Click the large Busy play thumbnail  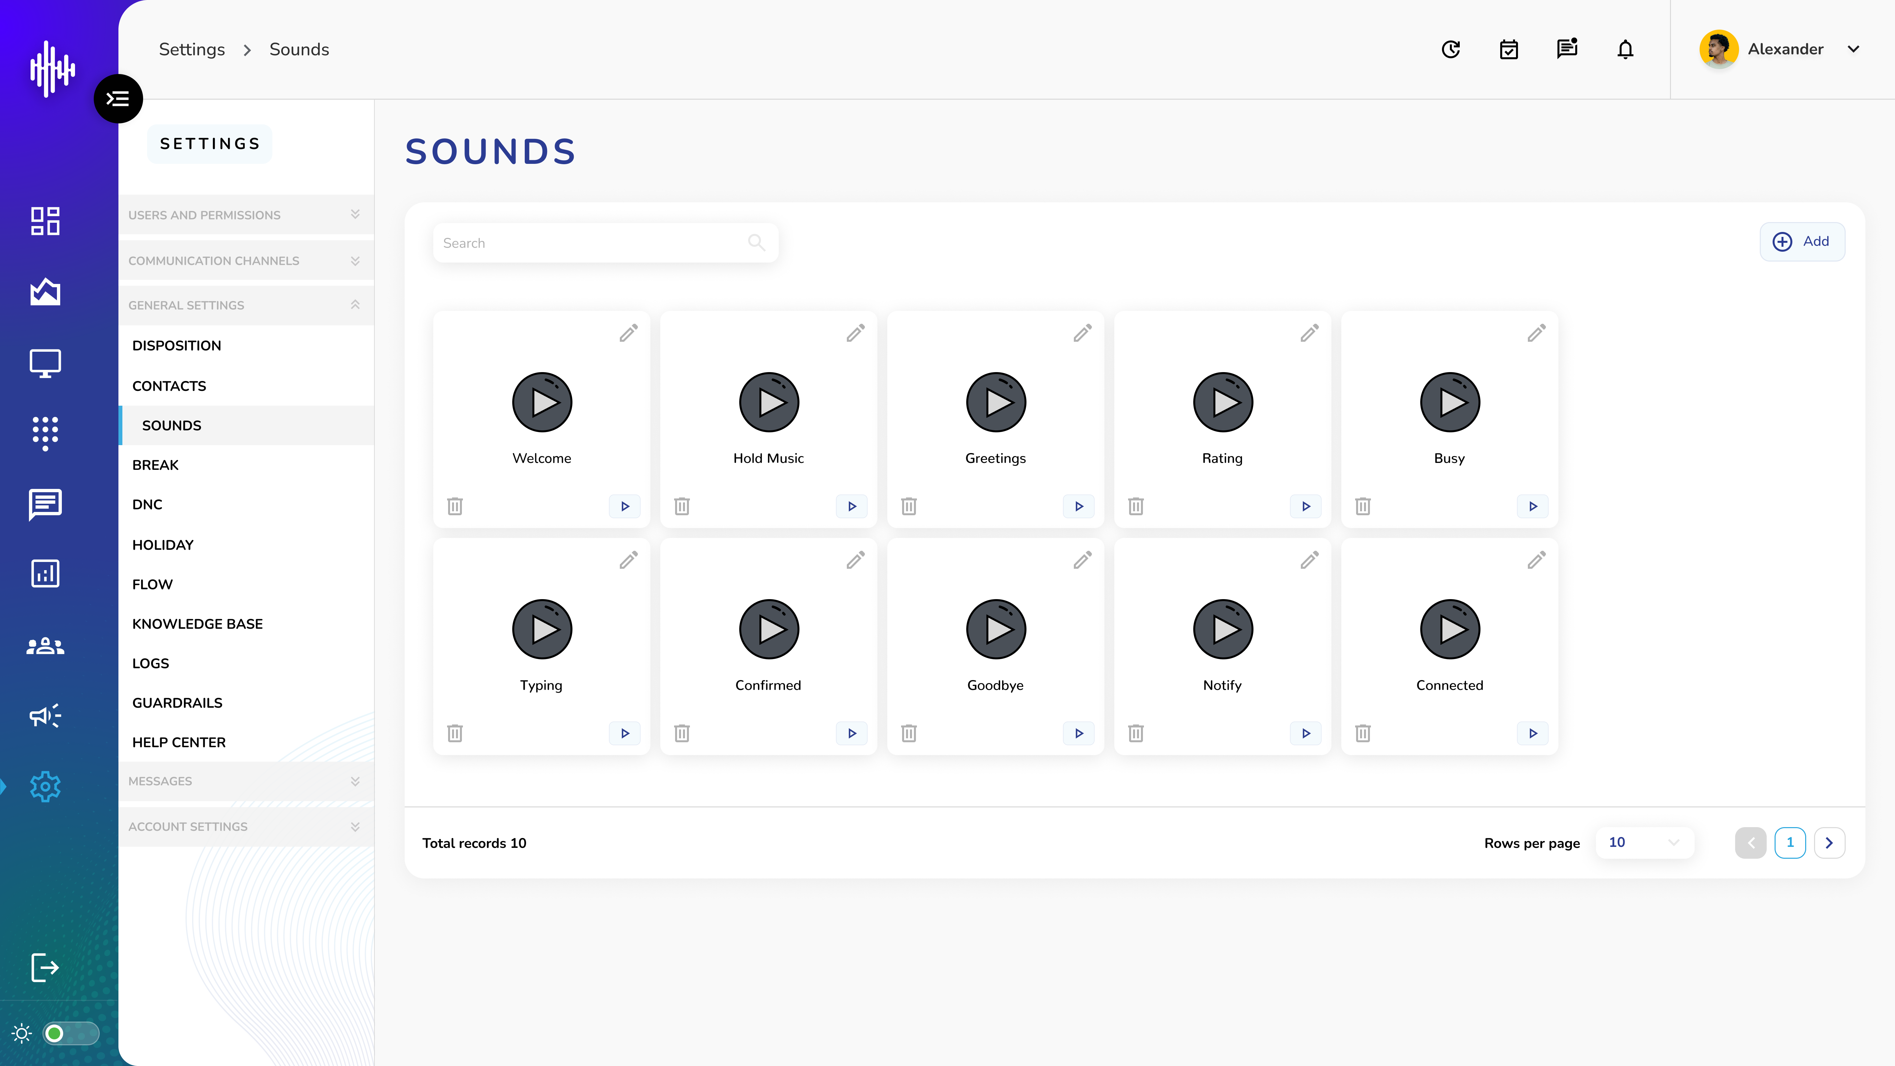click(1450, 402)
